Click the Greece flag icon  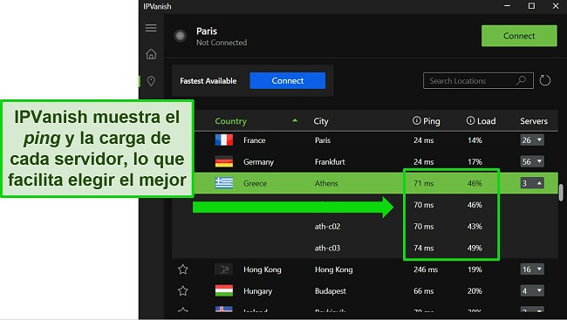point(224,183)
